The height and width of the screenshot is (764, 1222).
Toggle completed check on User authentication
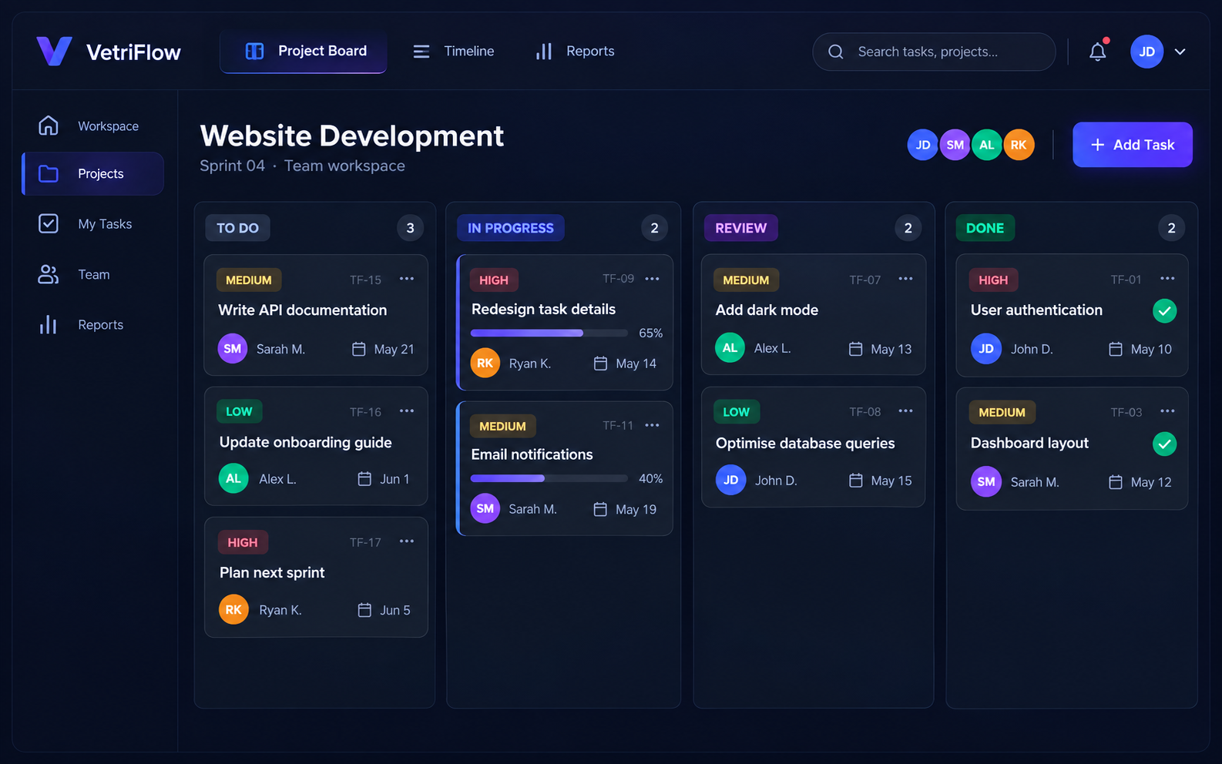tap(1164, 310)
